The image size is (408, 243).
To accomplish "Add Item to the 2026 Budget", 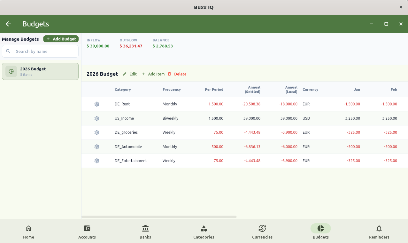I will pyautogui.click(x=153, y=74).
